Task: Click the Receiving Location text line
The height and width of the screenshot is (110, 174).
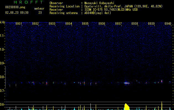Action: 106,6
